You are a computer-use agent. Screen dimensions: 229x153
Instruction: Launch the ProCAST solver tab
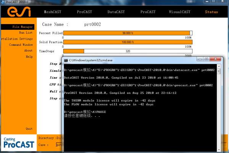pyautogui.click(x=148, y=12)
